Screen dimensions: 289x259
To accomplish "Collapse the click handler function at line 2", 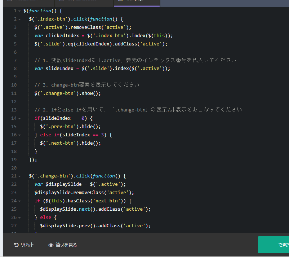I will pos(19,19).
